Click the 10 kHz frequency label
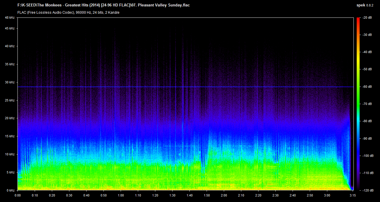380x202 pixels. click(x=10, y=154)
